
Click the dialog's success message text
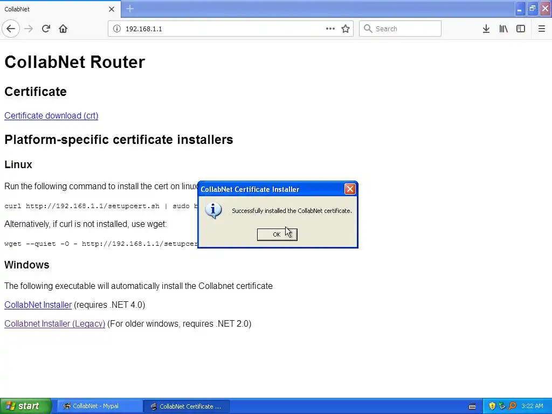pos(292,211)
